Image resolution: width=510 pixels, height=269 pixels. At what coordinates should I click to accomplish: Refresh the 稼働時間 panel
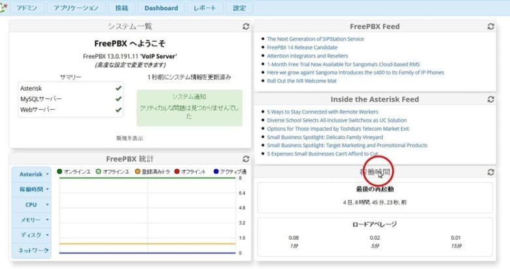(491, 172)
